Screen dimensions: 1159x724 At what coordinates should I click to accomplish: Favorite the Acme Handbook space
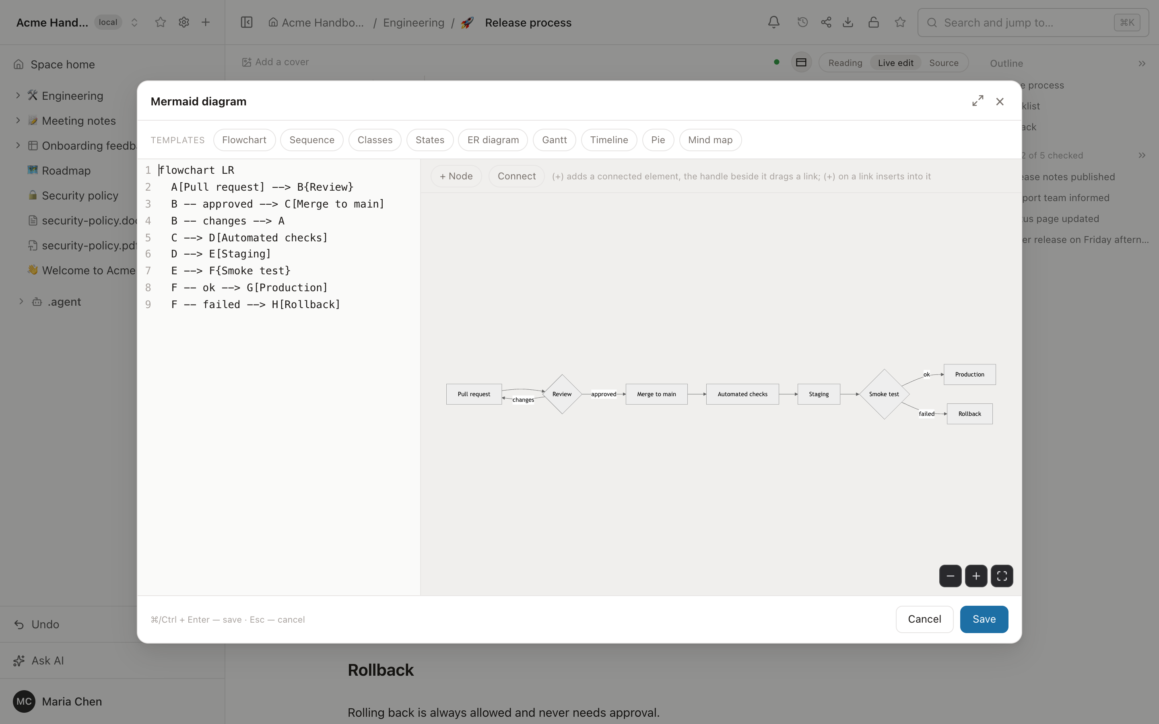161,23
